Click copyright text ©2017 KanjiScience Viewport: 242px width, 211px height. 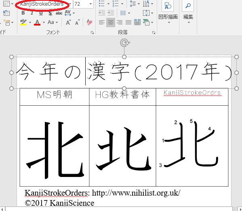click(59, 203)
